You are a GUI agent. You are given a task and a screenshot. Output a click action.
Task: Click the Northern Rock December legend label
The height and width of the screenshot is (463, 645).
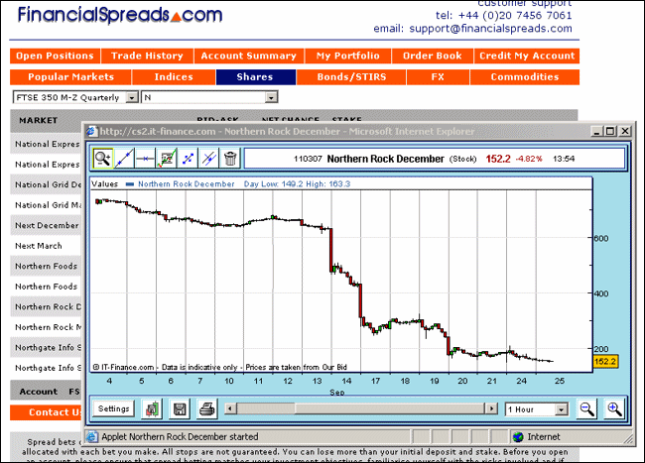(186, 184)
